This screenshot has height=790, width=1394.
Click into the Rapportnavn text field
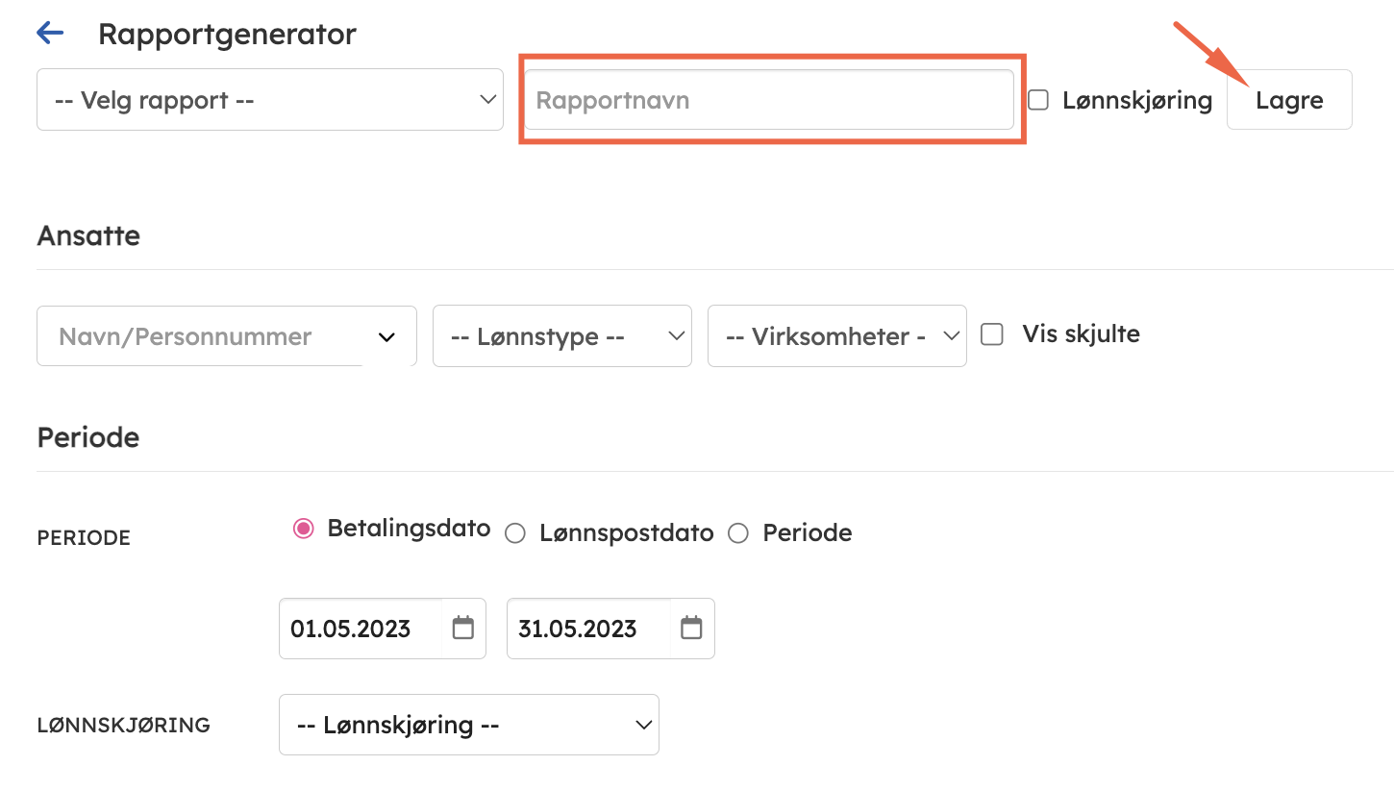tap(768, 100)
